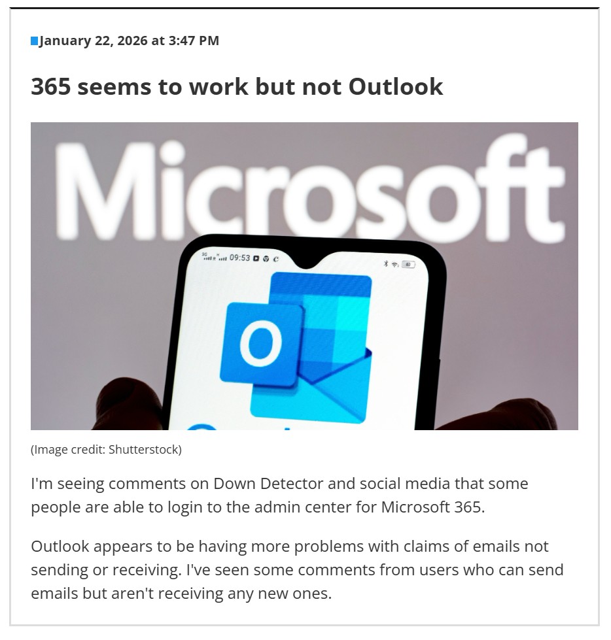Open the January 22, 2026 timestamp
Screen dimensions: 611x640
(x=129, y=41)
